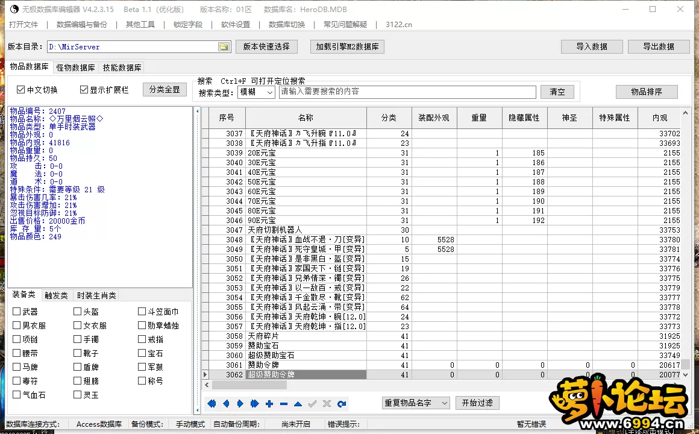699x434 pixels.
Task: Open the 常见问题解疑 menu
Action: (x=345, y=25)
